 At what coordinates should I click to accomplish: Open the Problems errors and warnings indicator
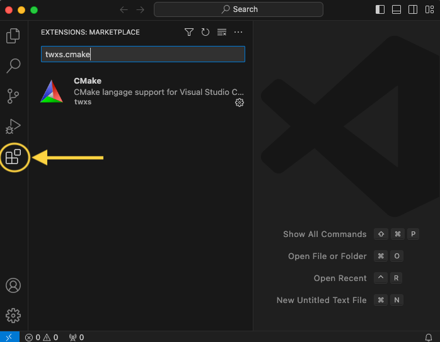tap(42, 337)
